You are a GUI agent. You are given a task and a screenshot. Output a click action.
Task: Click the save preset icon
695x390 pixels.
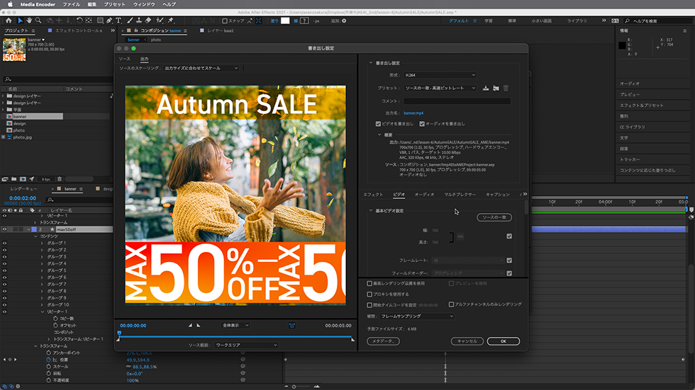pos(486,88)
